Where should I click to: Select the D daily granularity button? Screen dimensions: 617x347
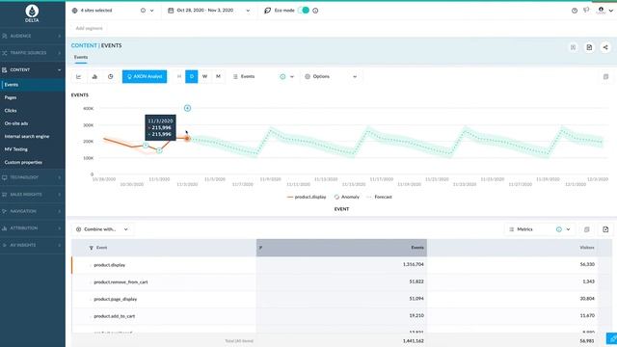[x=192, y=77]
